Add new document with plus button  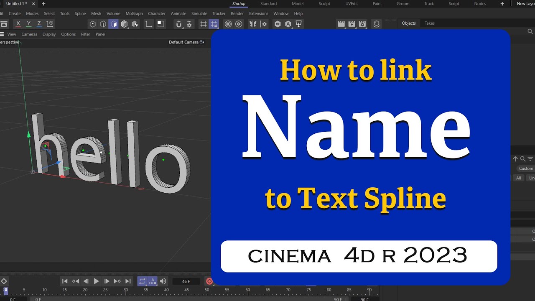coord(43,4)
